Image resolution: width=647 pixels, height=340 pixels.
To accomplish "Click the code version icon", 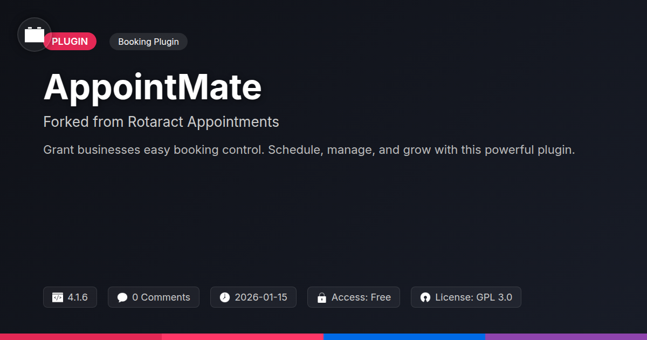I will [x=58, y=297].
